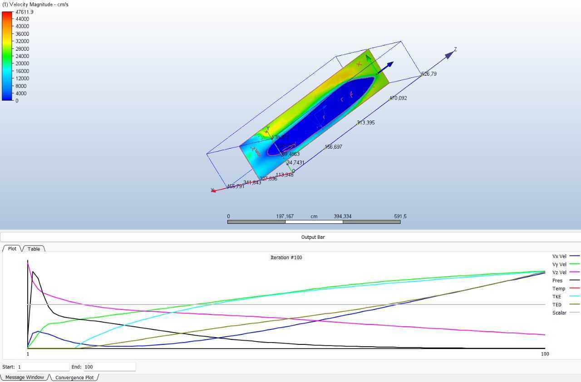Click the velocity magnitude color legend bar
This screenshot has height=382, width=581.
(x=8, y=56)
